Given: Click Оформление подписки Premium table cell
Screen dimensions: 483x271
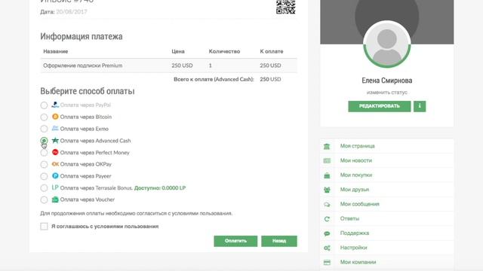Looking at the screenshot, I should tap(82, 65).
